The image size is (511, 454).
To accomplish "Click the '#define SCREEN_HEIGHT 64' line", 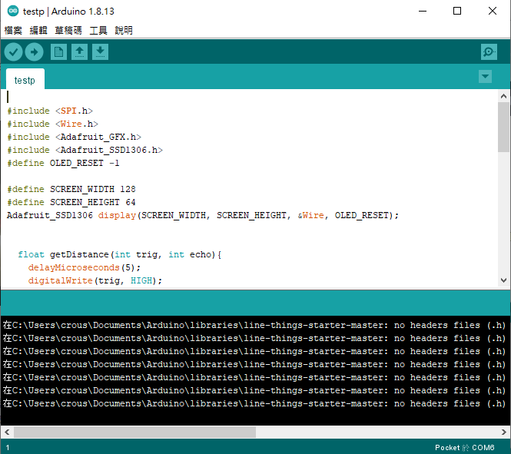I will [x=71, y=202].
